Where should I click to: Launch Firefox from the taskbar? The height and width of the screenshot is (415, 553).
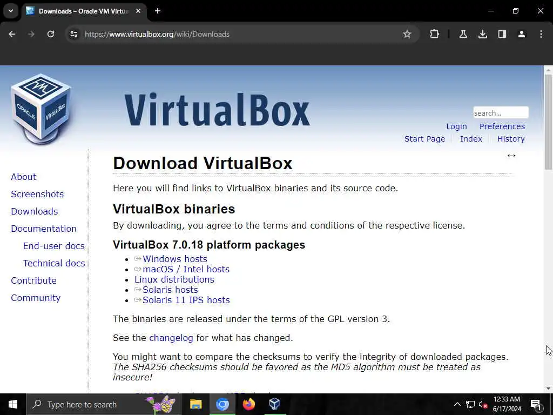(x=248, y=404)
